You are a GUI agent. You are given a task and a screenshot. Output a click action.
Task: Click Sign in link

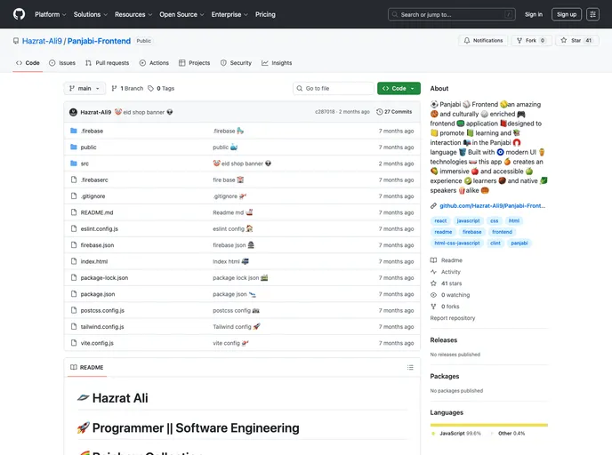click(534, 14)
